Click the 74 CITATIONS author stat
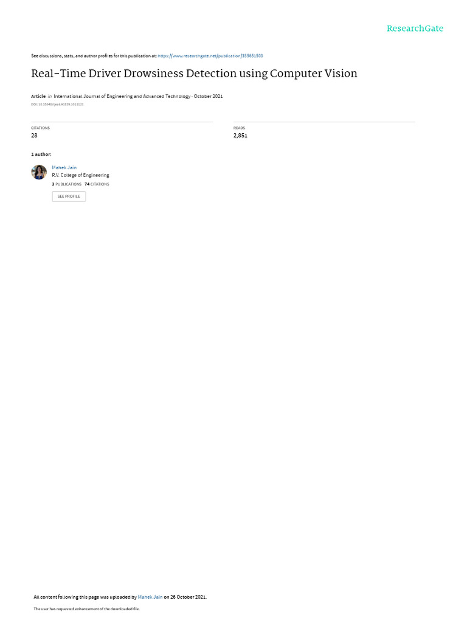This screenshot has width=467, height=623. tap(97, 184)
